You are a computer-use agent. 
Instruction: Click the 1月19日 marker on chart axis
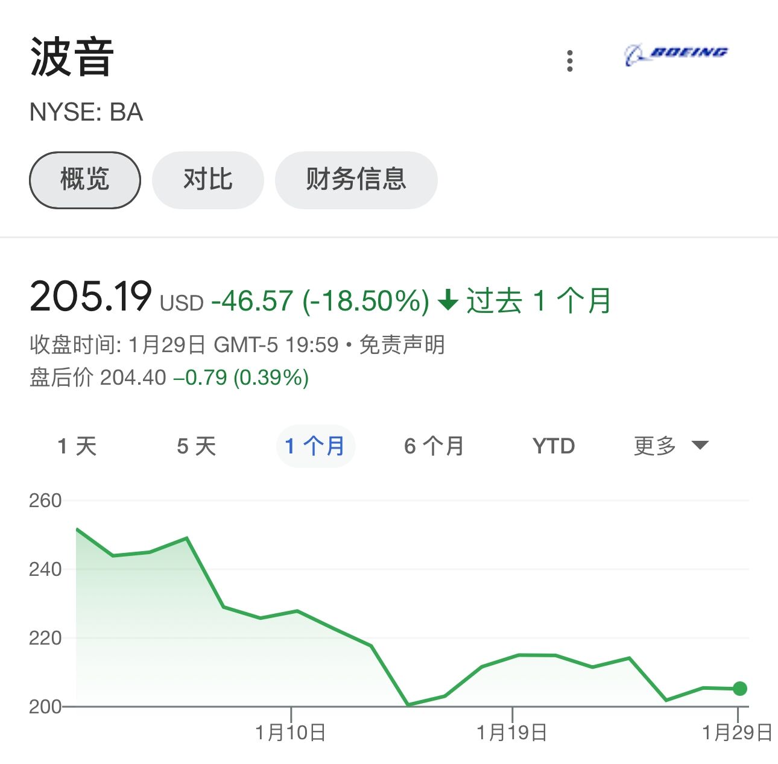pyautogui.click(x=512, y=732)
